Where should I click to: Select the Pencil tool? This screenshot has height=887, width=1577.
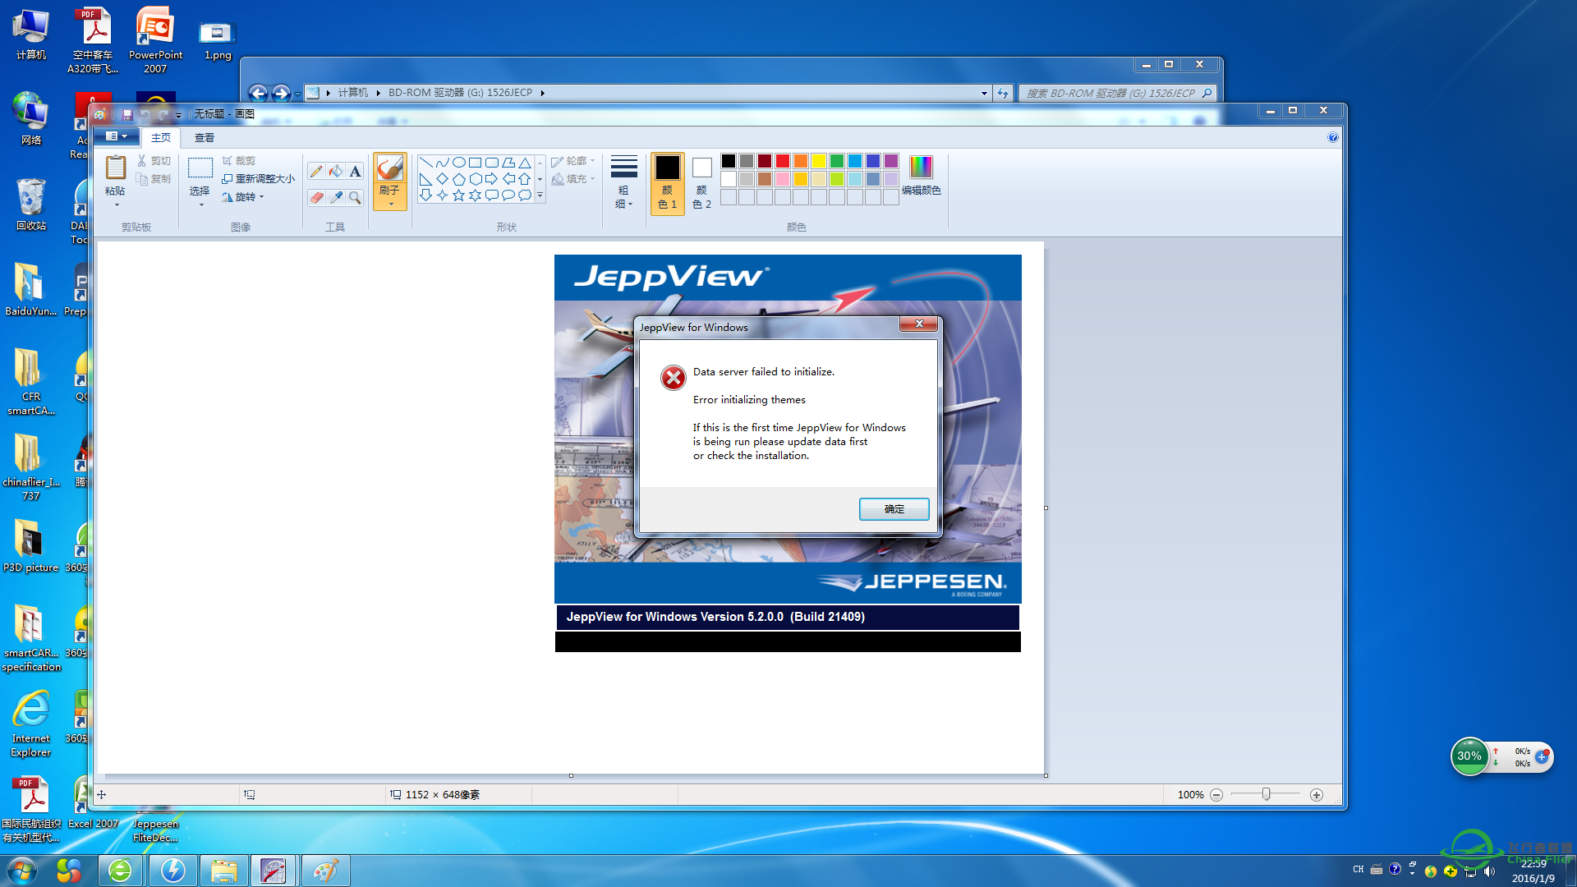(x=316, y=171)
